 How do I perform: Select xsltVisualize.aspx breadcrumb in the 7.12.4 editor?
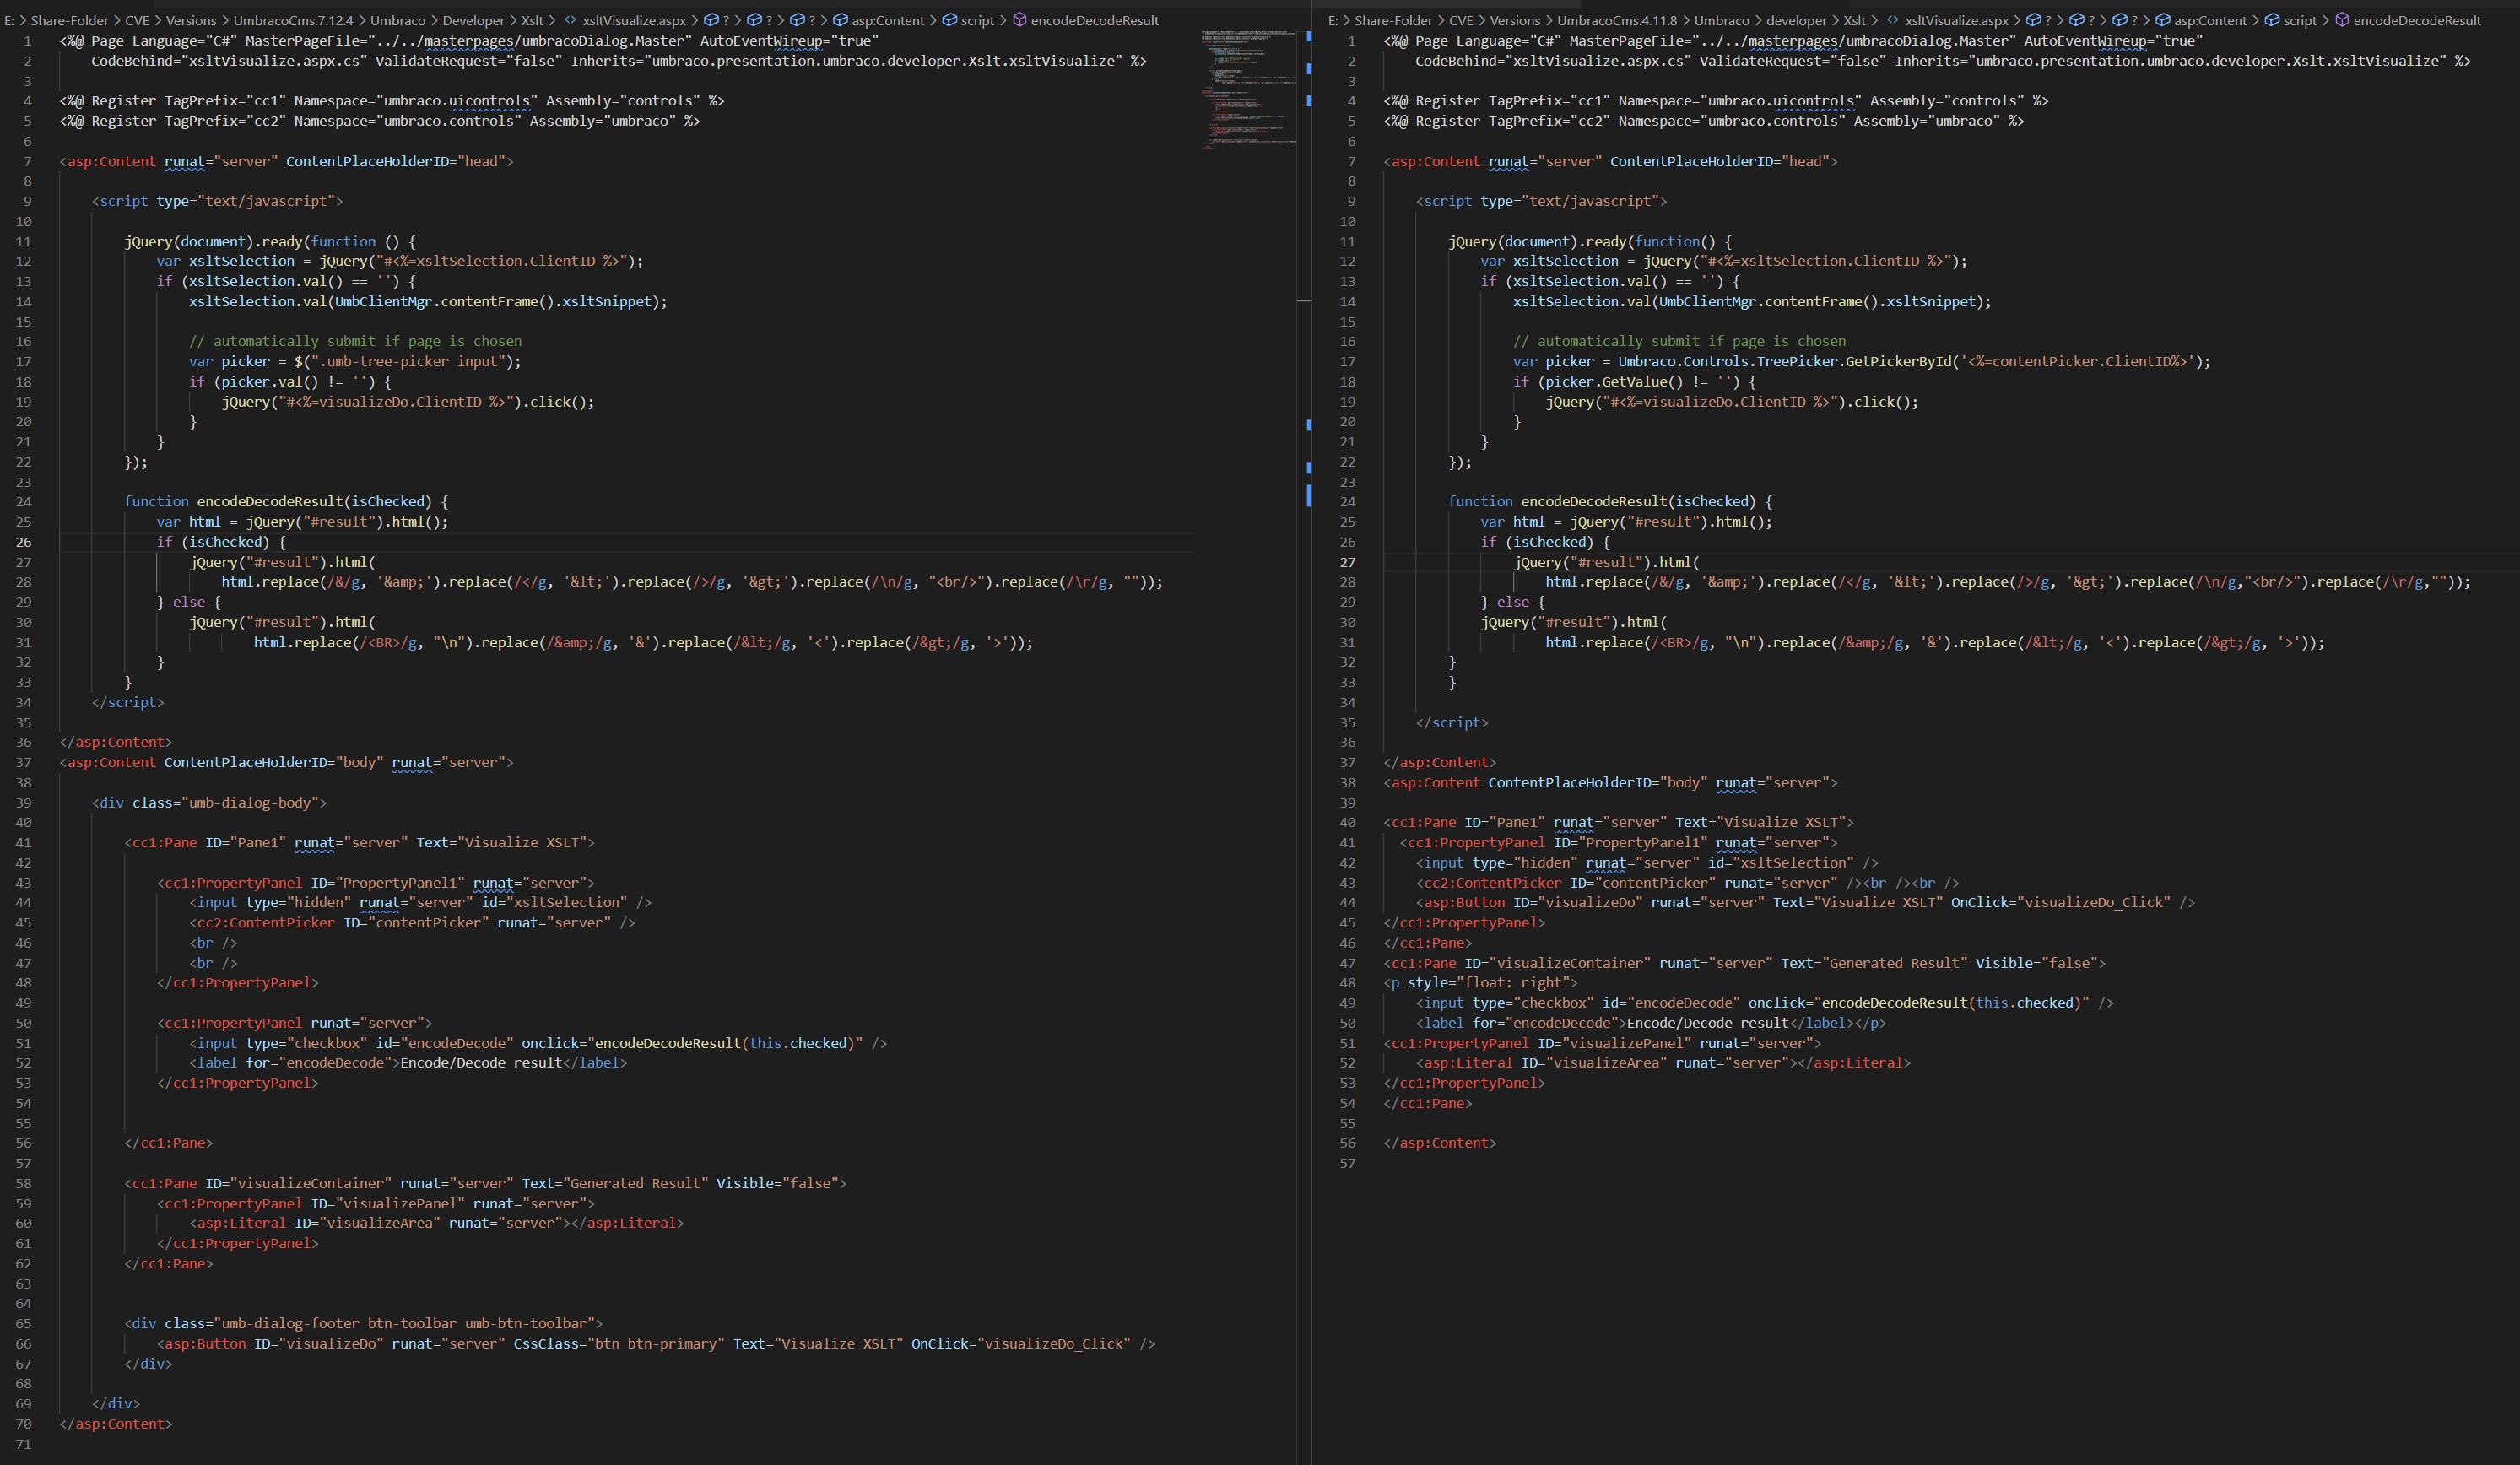(634, 20)
